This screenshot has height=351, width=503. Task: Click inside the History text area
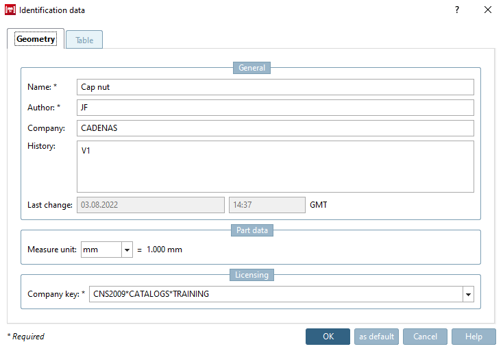click(x=275, y=167)
